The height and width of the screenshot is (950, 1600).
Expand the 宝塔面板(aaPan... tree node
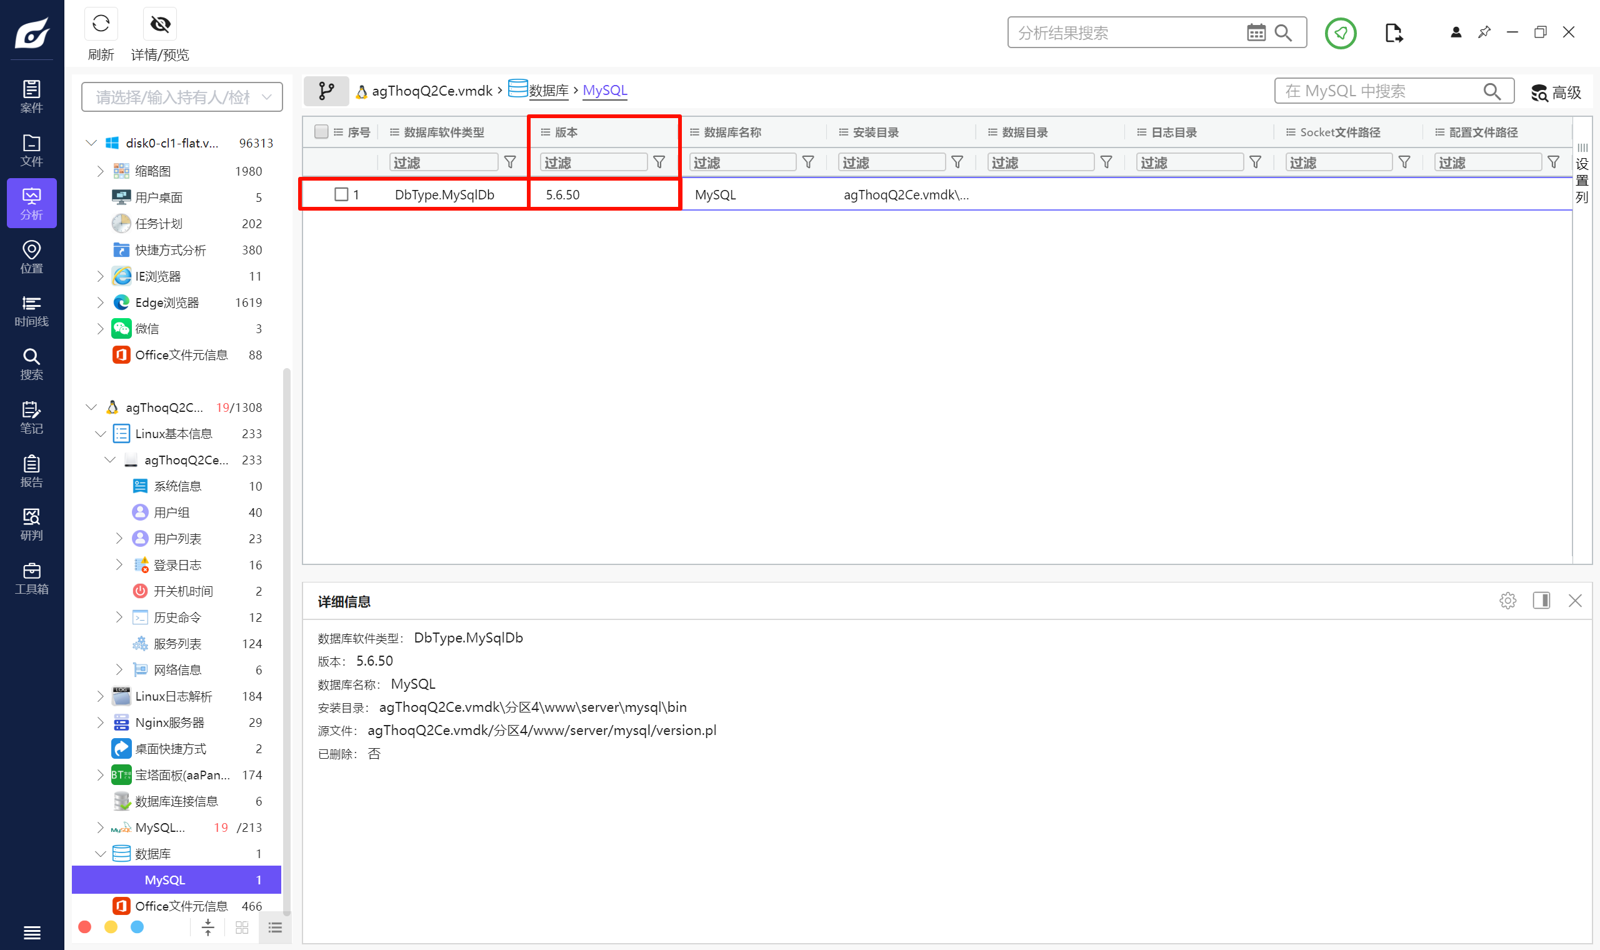(101, 774)
